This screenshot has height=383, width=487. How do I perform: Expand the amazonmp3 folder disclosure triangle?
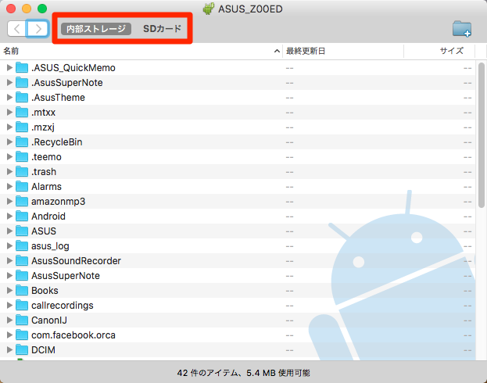[x=9, y=202]
